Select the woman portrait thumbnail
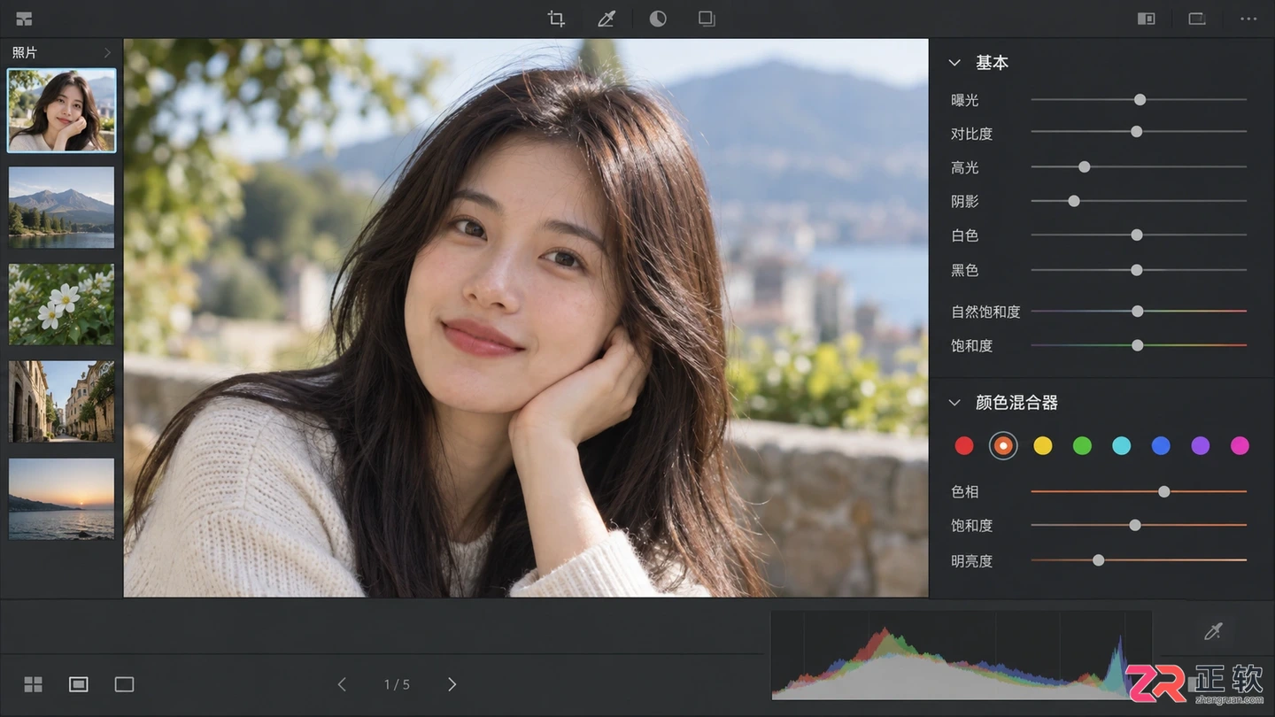The image size is (1275, 717). click(x=62, y=111)
